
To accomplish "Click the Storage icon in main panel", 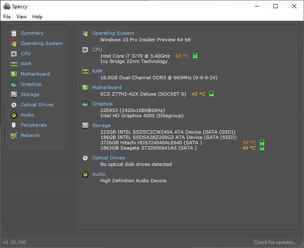I will (85, 125).
